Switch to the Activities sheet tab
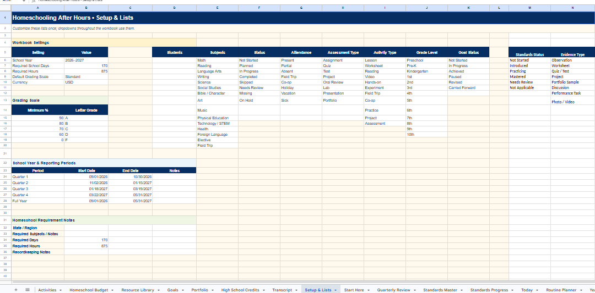Viewport: 595px width, 293px height. [47, 290]
